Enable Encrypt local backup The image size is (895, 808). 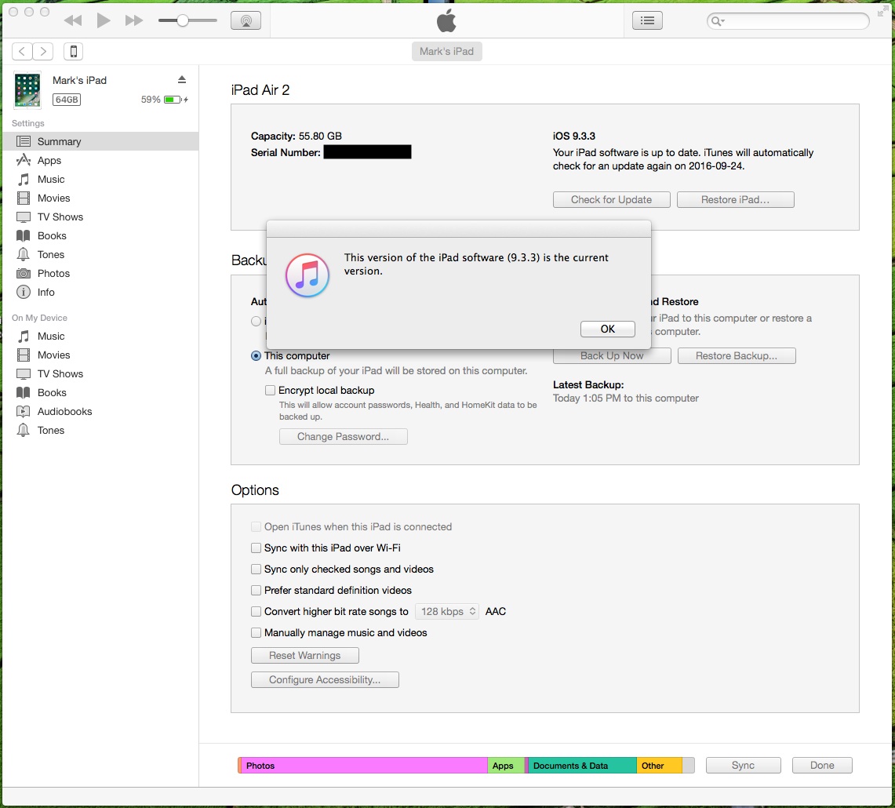[x=270, y=390]
